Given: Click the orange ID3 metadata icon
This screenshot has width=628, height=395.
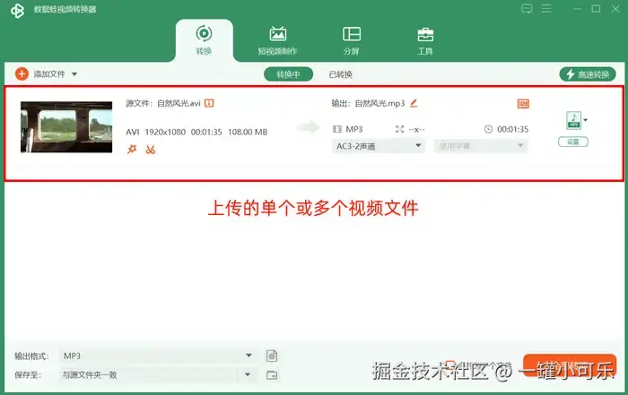Looking at the screenshot, I should click(x=523, y=104).
